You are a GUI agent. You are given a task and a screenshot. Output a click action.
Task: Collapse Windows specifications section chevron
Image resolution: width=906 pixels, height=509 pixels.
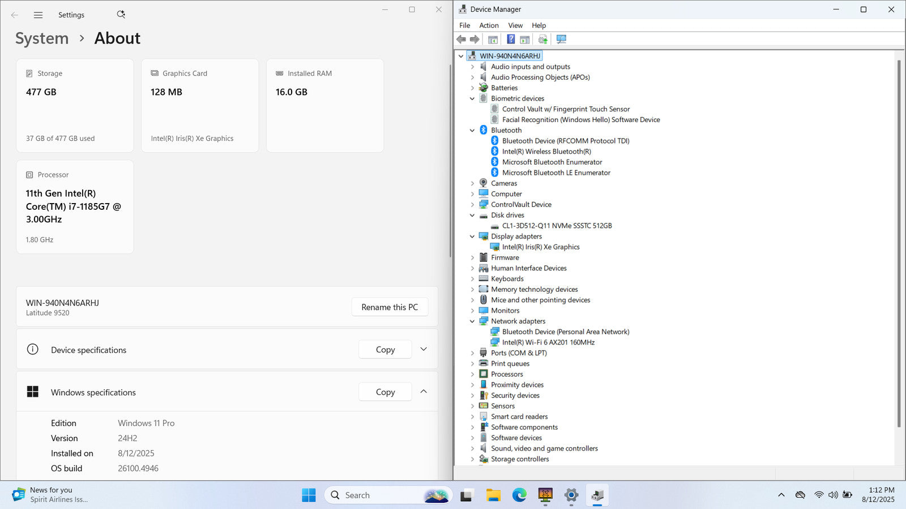[x=424, y=392]
